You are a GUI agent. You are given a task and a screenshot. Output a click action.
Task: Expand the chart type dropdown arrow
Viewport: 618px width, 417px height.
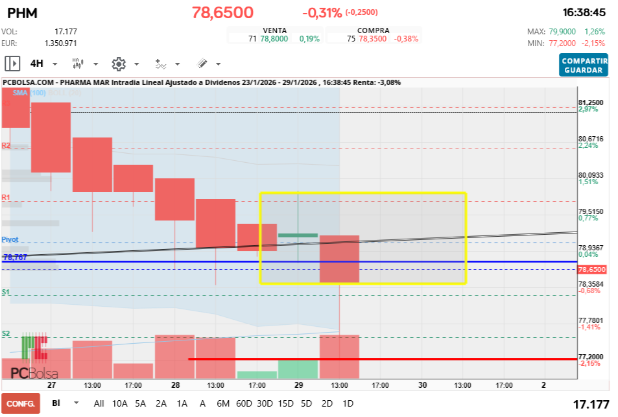point(95,64)
